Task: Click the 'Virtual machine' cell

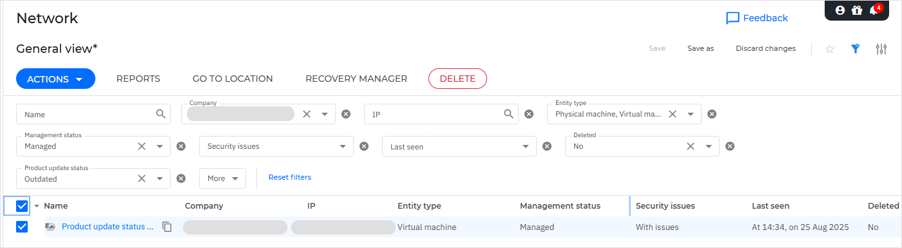Action: 427,227
